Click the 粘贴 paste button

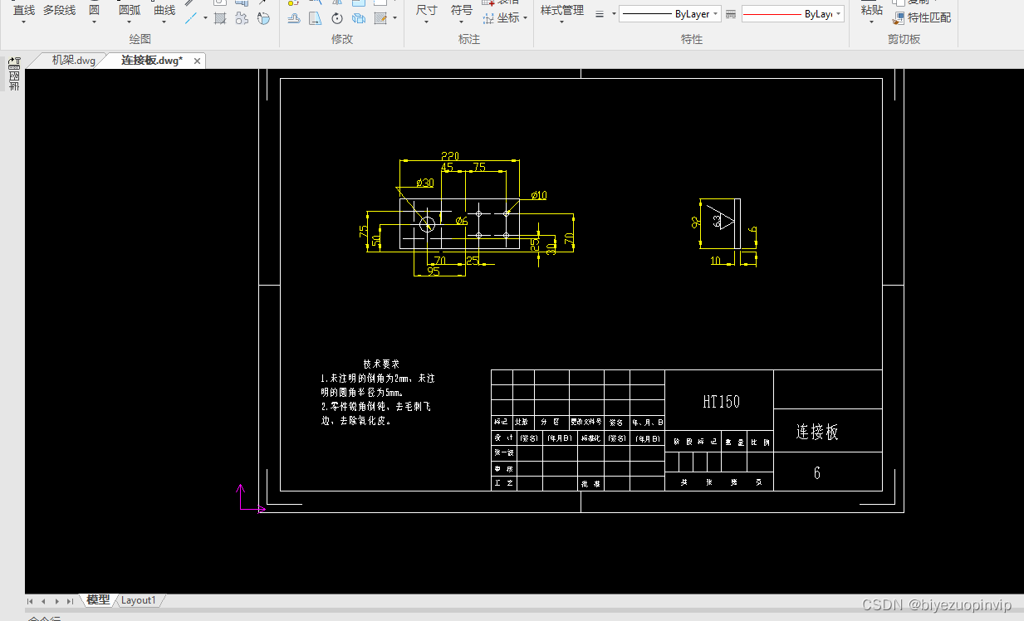(x=871, y=10)
